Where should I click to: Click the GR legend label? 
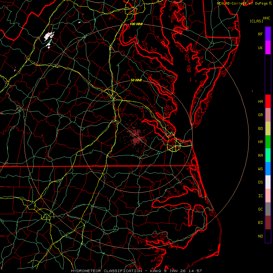click(x=260, y=115)
